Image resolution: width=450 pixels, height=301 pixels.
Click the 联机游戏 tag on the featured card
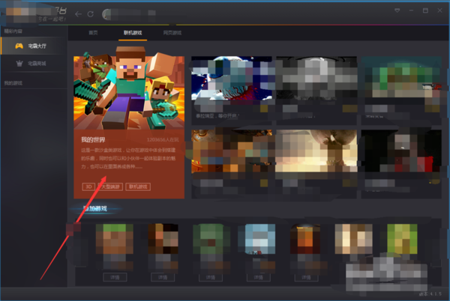pyautogui.click(x=139, y=185)
